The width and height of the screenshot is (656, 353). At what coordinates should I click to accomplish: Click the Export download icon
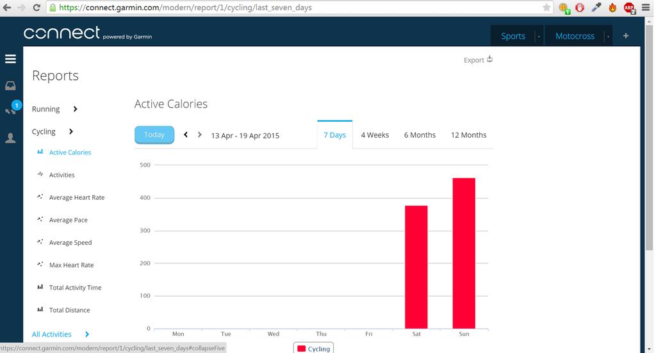point(489,60)
